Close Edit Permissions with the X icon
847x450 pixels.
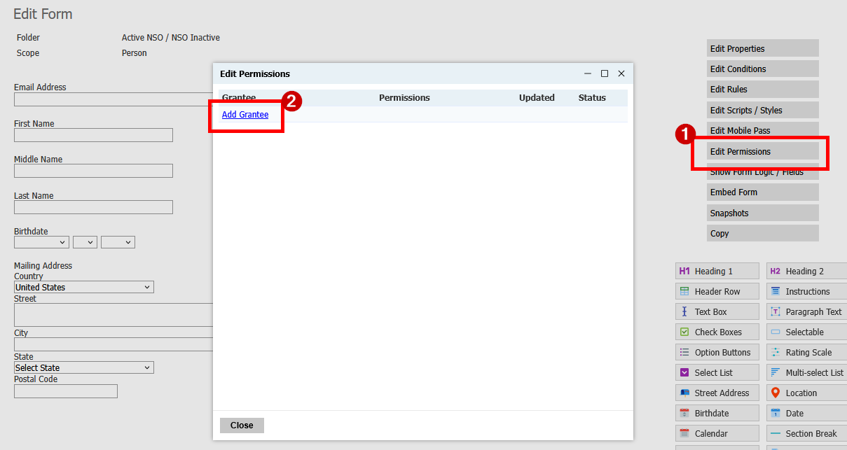click(621, 73)
